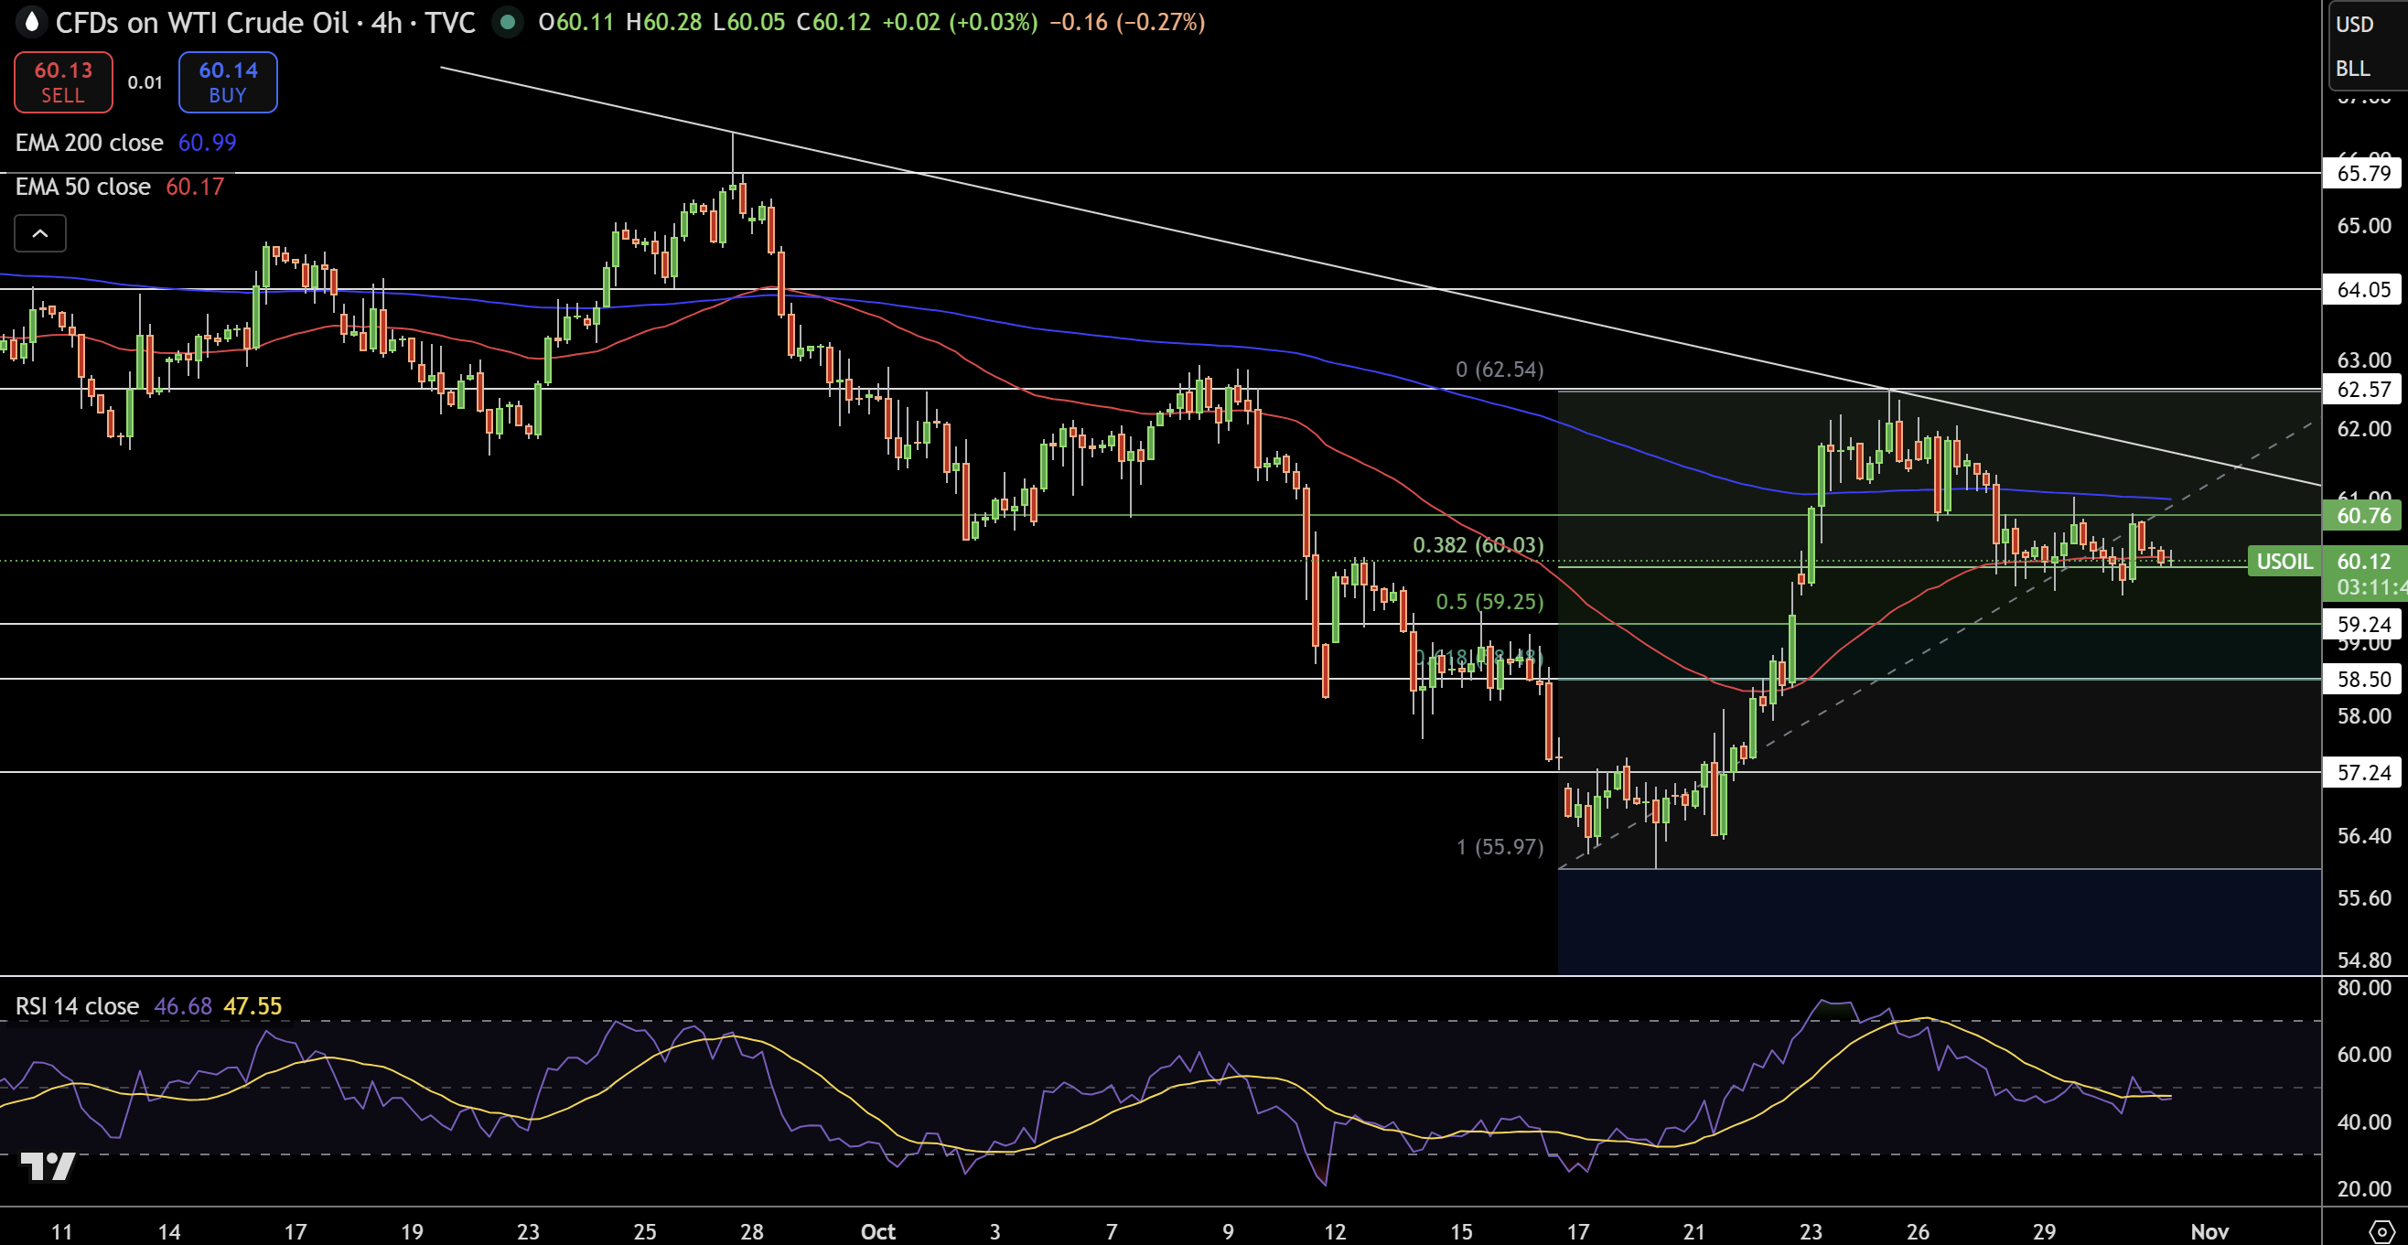The image size is (2408, 1245).
Task: Click the red EMA 50 value 60.17
Action: (x=195, y=186)
